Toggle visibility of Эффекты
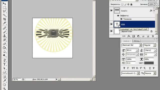160x90 pixels. pos(118,15)
